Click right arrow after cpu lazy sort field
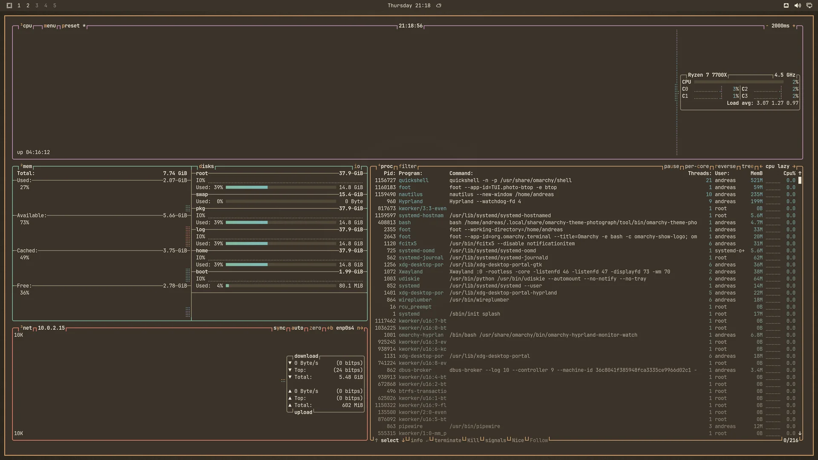The width and height of the screenshot is (818, 460). [794, 167]
